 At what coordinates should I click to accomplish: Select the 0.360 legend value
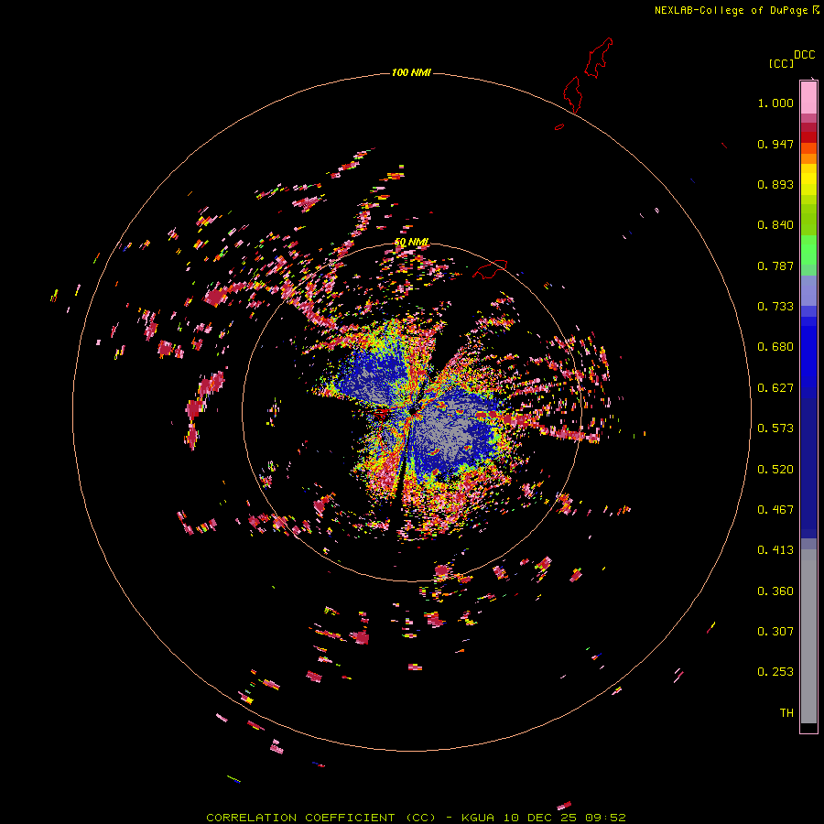775,591
